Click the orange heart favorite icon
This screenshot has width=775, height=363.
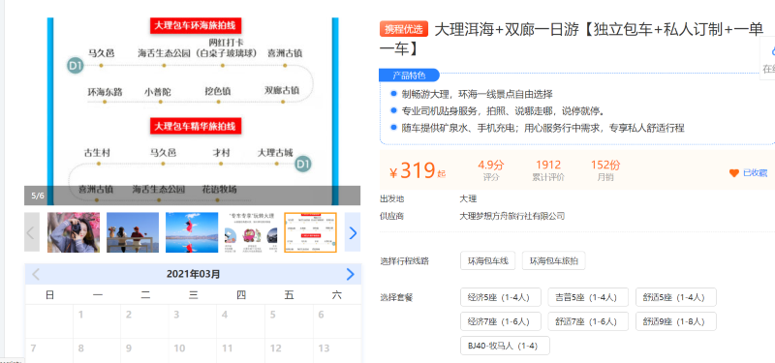click(x=734, y=173)
